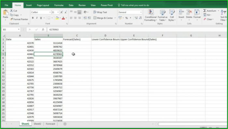Viewport: 228px width, 129px height.
Task: Decrease font size with smaller A
Action: (x=66, y=12)
